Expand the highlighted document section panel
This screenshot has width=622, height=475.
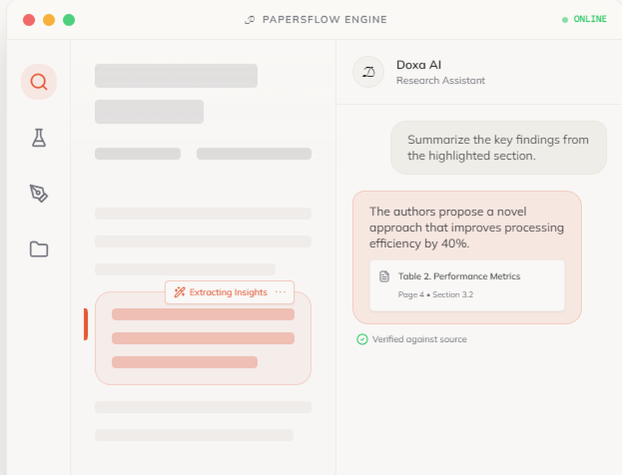203,338
